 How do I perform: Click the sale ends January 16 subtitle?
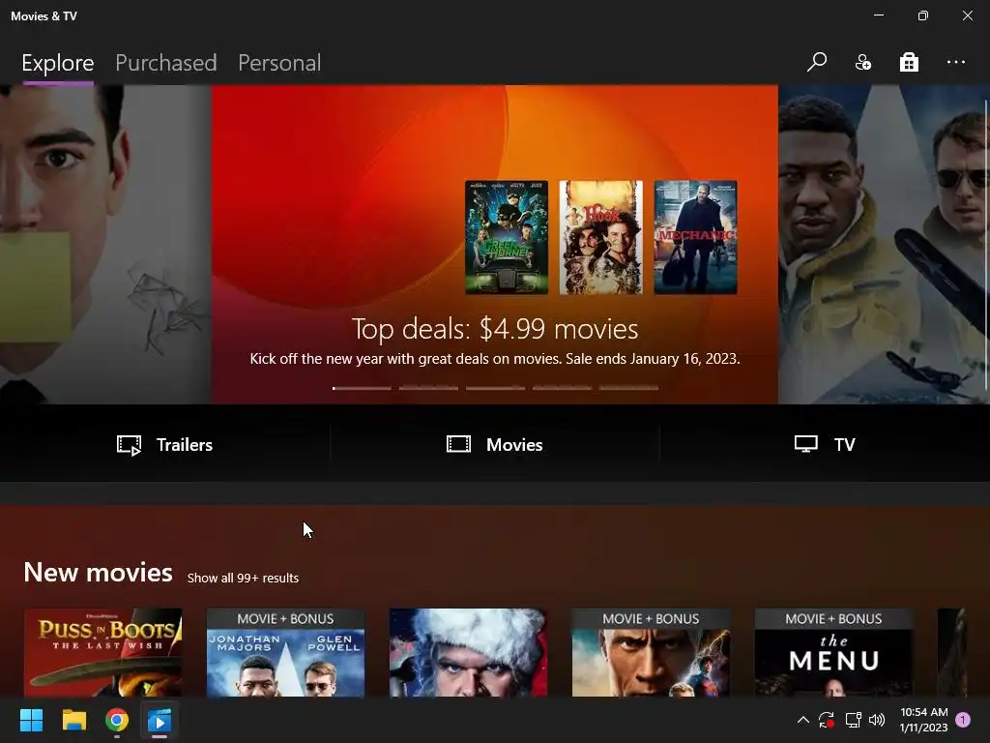point(495,359)
